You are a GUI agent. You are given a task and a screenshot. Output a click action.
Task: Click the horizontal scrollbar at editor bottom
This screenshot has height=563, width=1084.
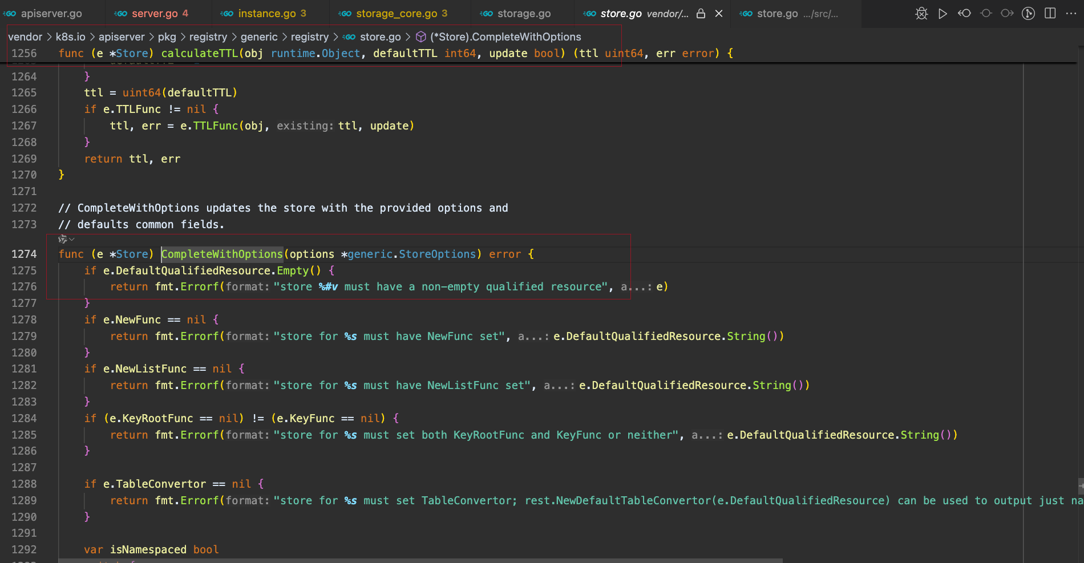coord(420,560)
